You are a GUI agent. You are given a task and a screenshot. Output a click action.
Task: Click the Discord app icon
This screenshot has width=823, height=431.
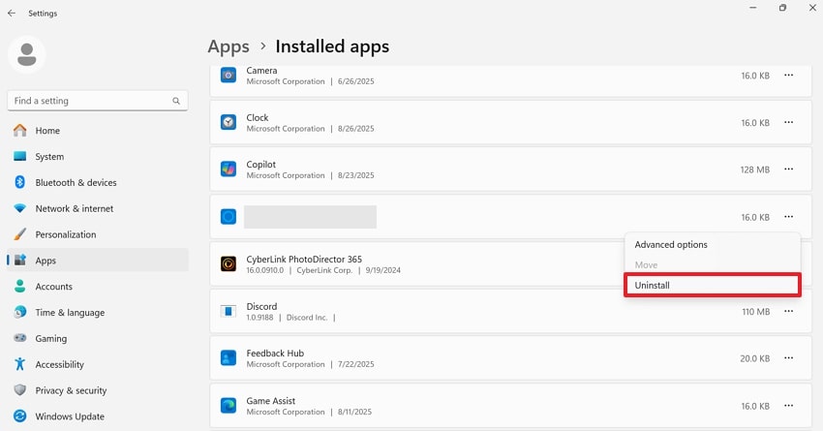229,311
